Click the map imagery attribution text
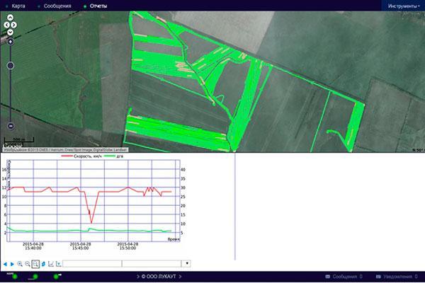This screenshot has height=283, width=425. point(65,150)
